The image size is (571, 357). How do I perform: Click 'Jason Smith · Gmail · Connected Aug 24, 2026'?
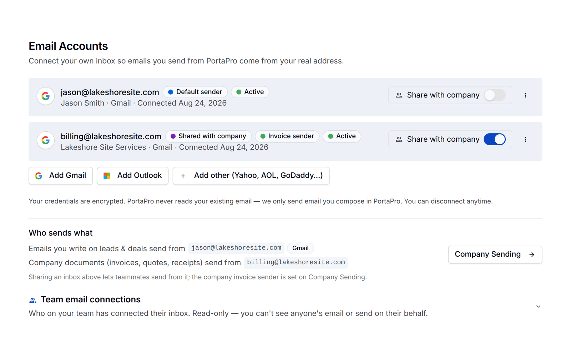pyautogui.click(x=143, y=103)
